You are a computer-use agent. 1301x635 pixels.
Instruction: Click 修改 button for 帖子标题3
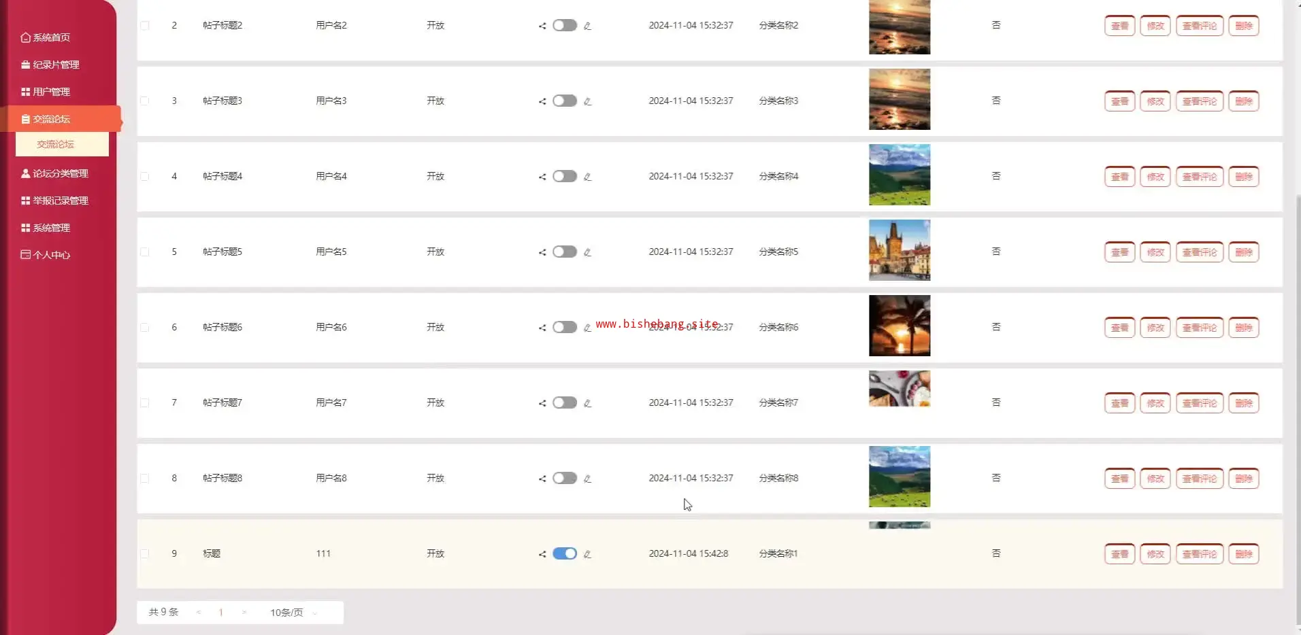(x=1155, y=101)
